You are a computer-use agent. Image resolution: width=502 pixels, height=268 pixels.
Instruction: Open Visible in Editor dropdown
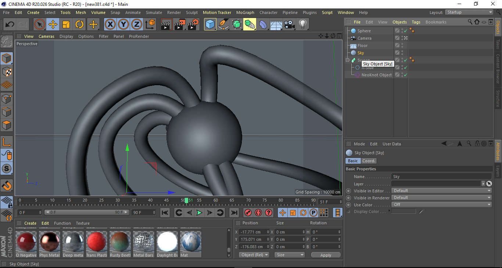[441, 191]
